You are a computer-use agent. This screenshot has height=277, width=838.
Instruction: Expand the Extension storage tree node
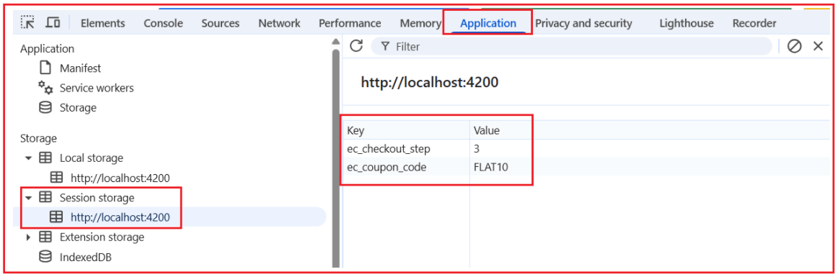(x=28, y=237)
